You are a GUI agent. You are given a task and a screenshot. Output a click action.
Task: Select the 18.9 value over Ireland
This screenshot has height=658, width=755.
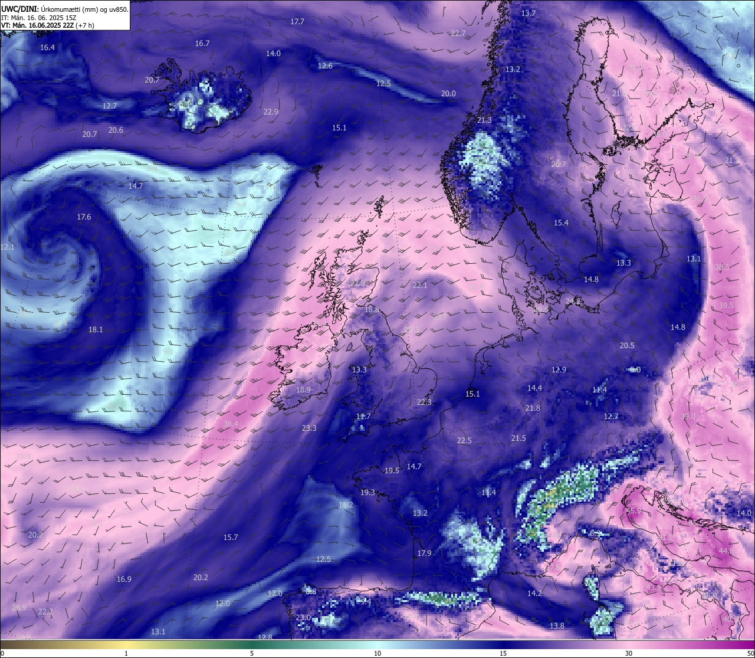tap(303, 389)
